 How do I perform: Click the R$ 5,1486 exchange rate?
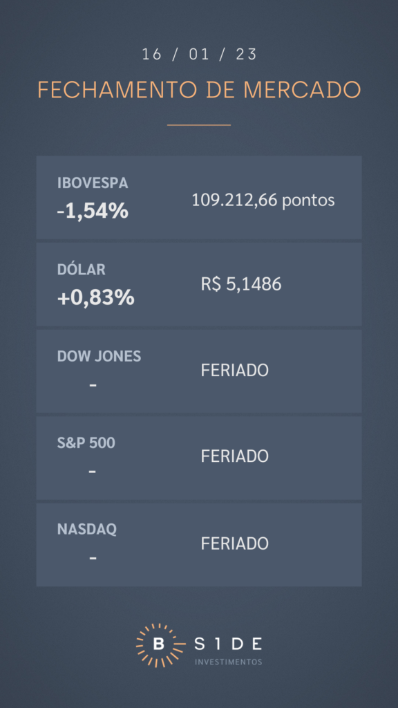[x=241, y=284]
